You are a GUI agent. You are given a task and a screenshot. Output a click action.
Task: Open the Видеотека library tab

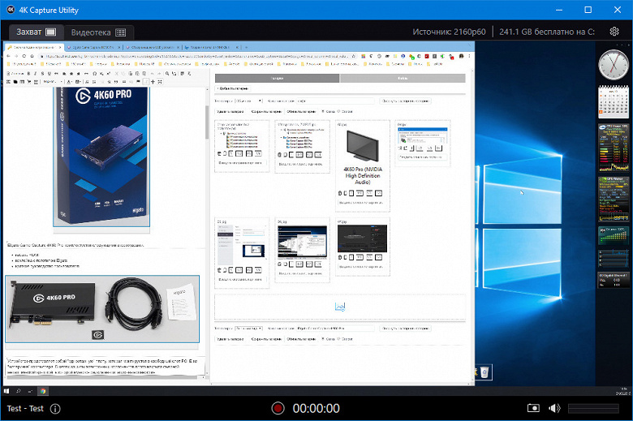97,32
